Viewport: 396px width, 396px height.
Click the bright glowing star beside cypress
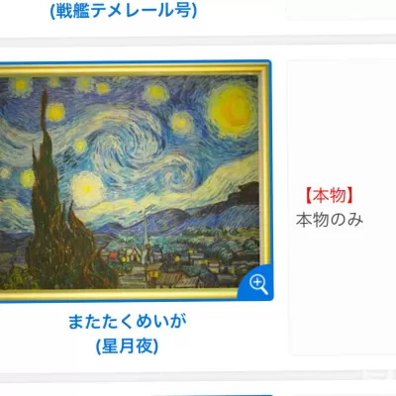coord(87,188)
